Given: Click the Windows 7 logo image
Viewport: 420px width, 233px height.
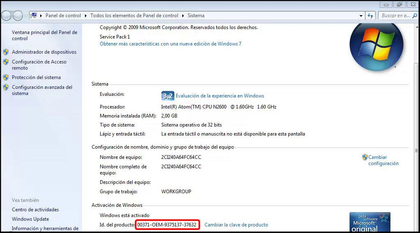Looking at the screenshot, I should coord(376,48).
